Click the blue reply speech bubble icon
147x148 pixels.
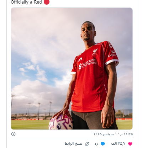(103, 144)
